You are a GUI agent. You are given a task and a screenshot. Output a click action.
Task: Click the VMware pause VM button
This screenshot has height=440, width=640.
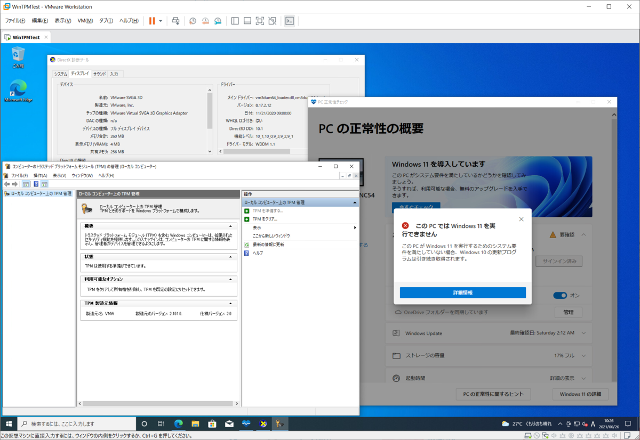[x=152, y=21]
